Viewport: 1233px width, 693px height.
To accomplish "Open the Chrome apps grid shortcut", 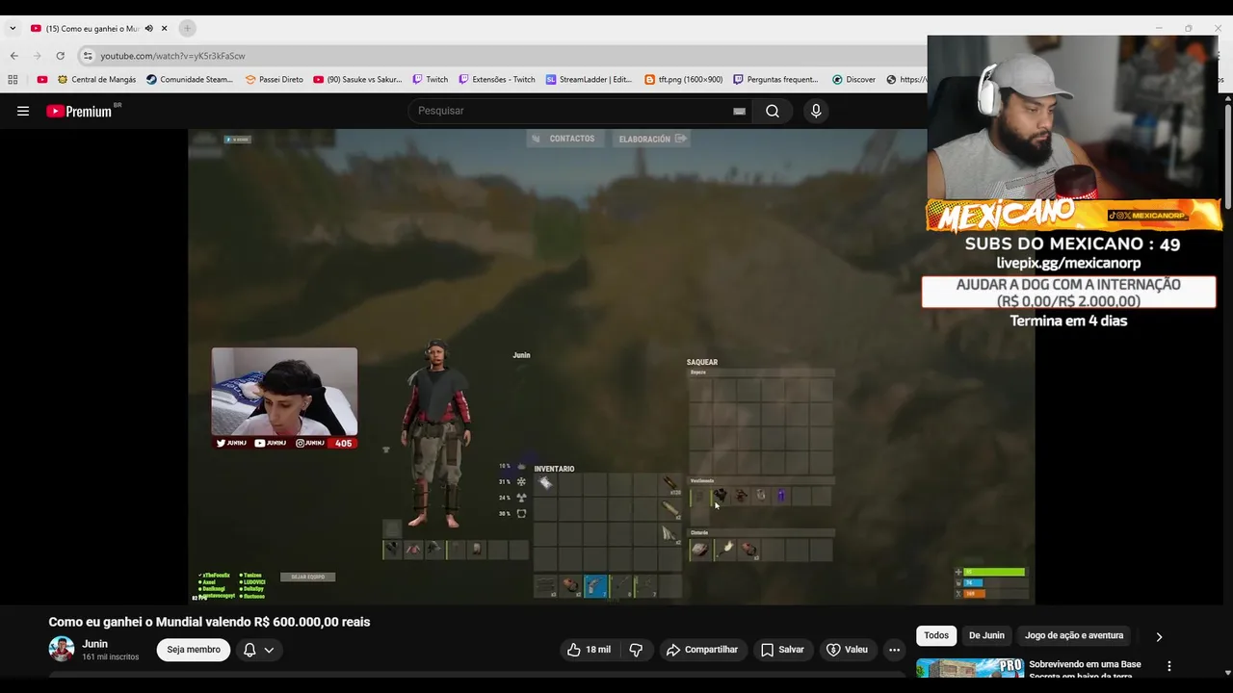I will pos(13,80).
